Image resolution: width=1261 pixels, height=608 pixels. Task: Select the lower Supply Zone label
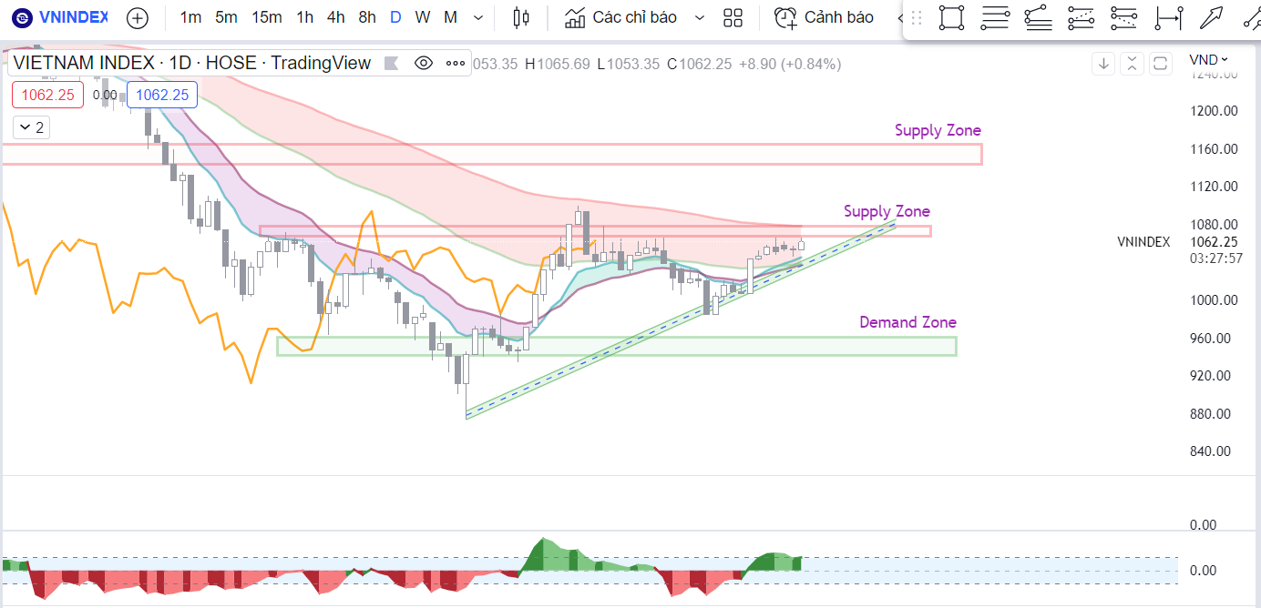887,211
